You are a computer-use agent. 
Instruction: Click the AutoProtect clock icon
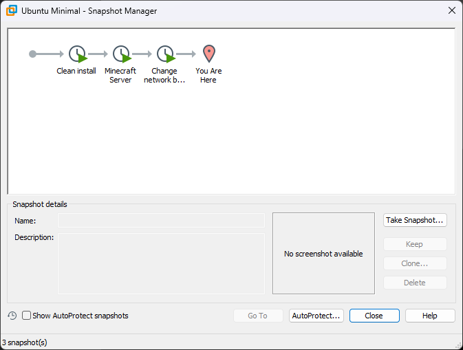click(12, 316)
